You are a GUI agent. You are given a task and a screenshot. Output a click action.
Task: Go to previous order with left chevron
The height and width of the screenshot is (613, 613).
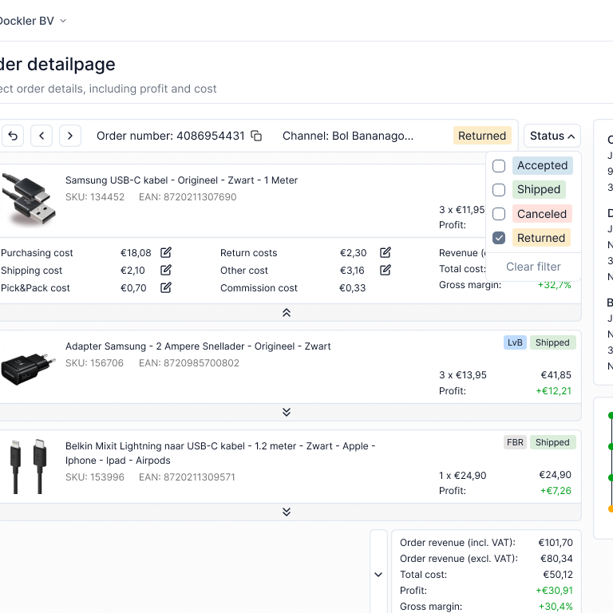[42, 136]
